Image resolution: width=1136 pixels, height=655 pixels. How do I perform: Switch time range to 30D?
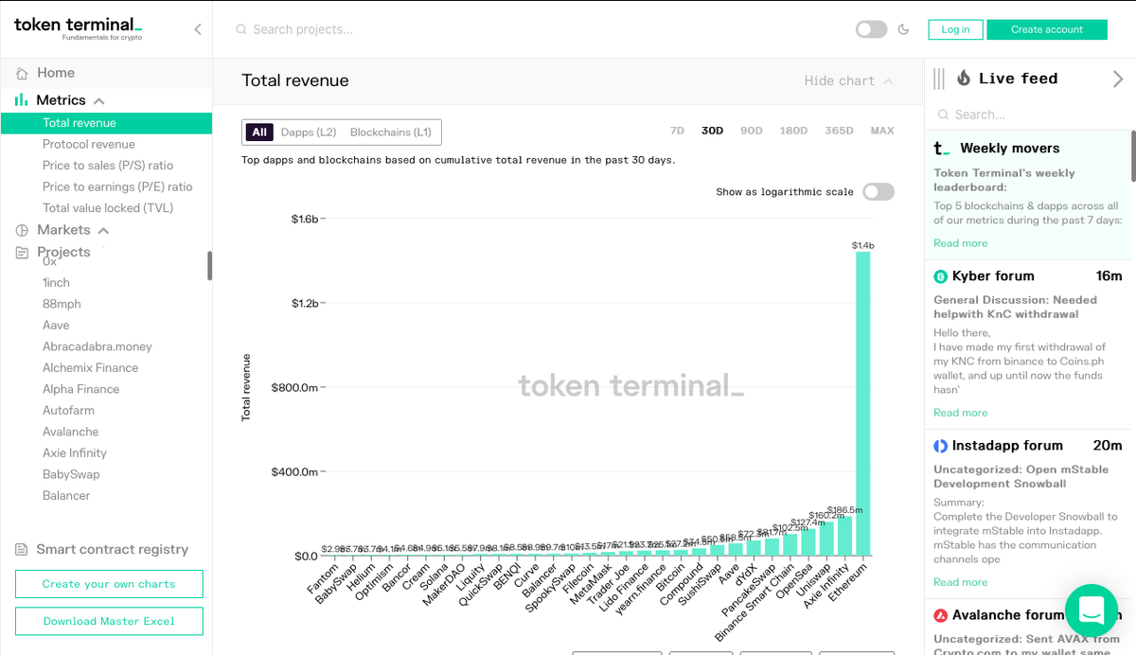point(712,131)
